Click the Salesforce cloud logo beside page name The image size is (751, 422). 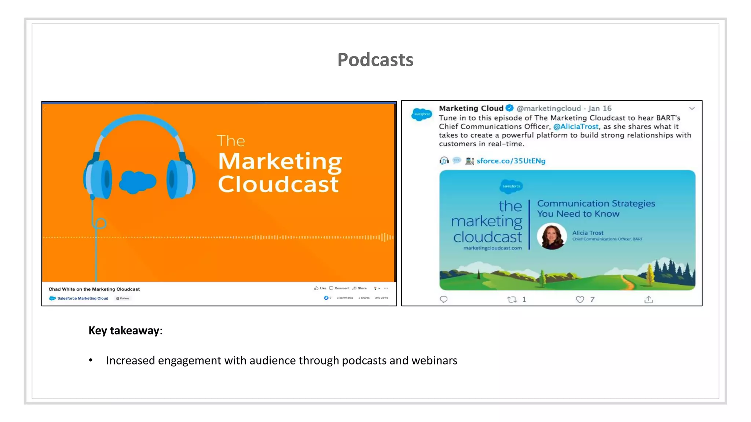[x=52, y=298]
